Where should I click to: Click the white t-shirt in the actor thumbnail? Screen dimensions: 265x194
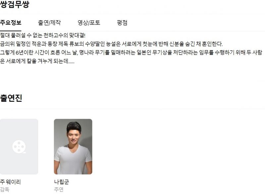coord(73,160)
